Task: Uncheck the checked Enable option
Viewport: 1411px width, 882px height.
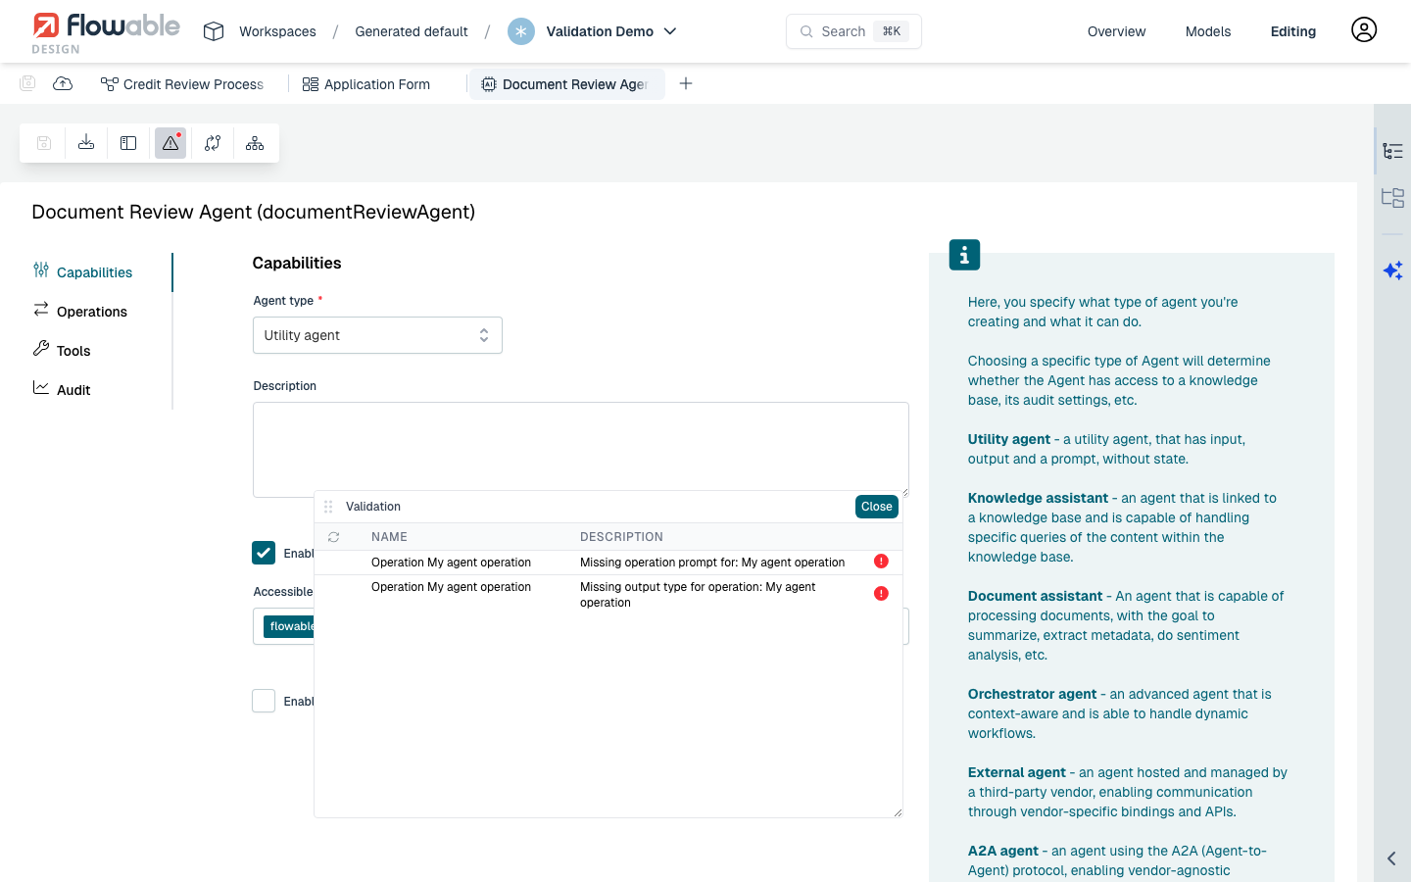Action: point(264,553)
